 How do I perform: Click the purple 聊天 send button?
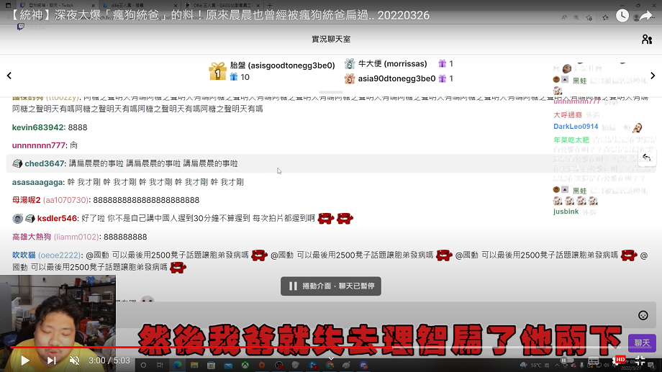click(642, 343)
